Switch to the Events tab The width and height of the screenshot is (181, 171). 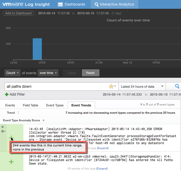pos(10,105)
